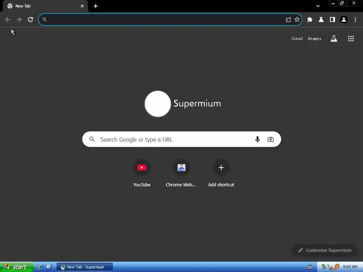Open a new tab with plus button
The image size is (363, 272).
(x=96, y=6)
